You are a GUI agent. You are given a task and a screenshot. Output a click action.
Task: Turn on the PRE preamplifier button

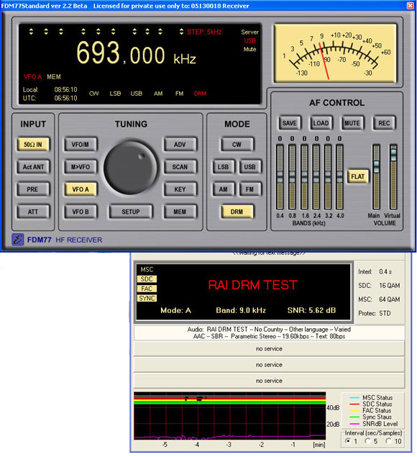[33, 189]
